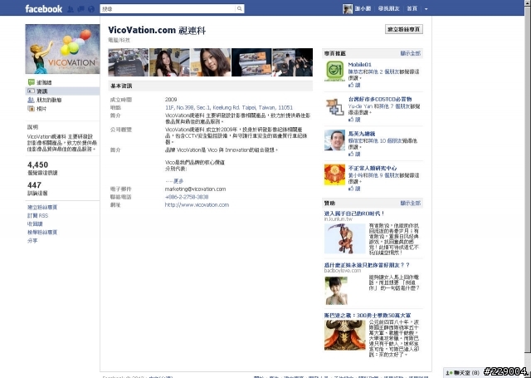Open the messages icon in the header
The image size is (531, 378).
click(81, 9)
